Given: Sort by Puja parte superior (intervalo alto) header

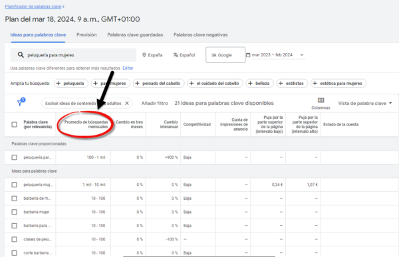Looking at the screenshot, I should [x=305, y=125].
